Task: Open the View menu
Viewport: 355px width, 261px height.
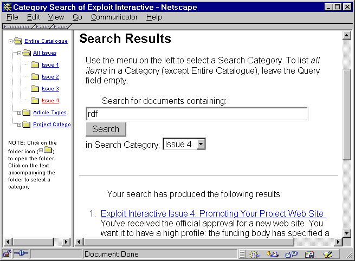Action: click(56, 17)
